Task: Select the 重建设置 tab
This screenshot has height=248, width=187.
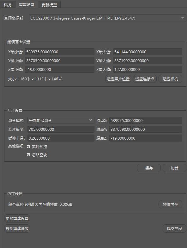Action: (x=27, y=4)
